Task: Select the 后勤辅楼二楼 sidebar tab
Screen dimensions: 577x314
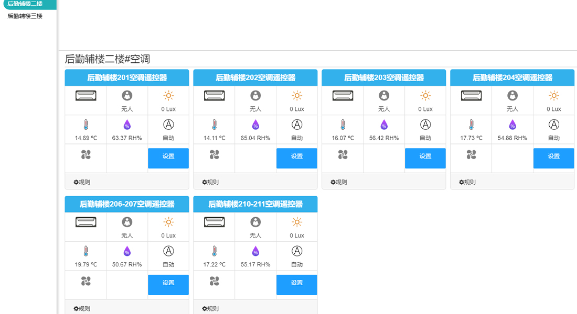Action: point(24,5)
